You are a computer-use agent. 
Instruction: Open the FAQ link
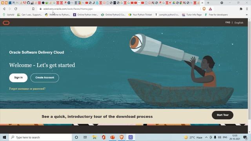[227, 23]
